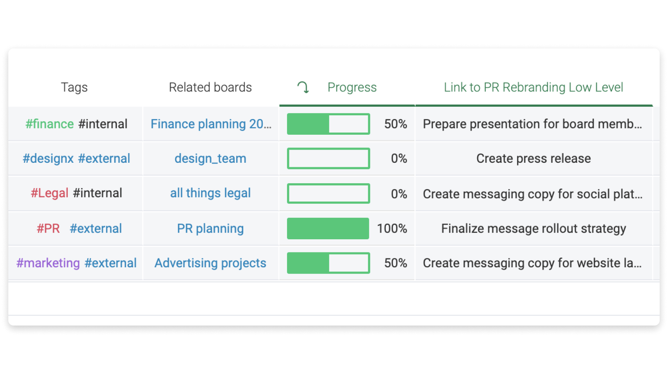Click the Related boards column header
The width and height of the screenshot is (668, 374).
(210, 87)
